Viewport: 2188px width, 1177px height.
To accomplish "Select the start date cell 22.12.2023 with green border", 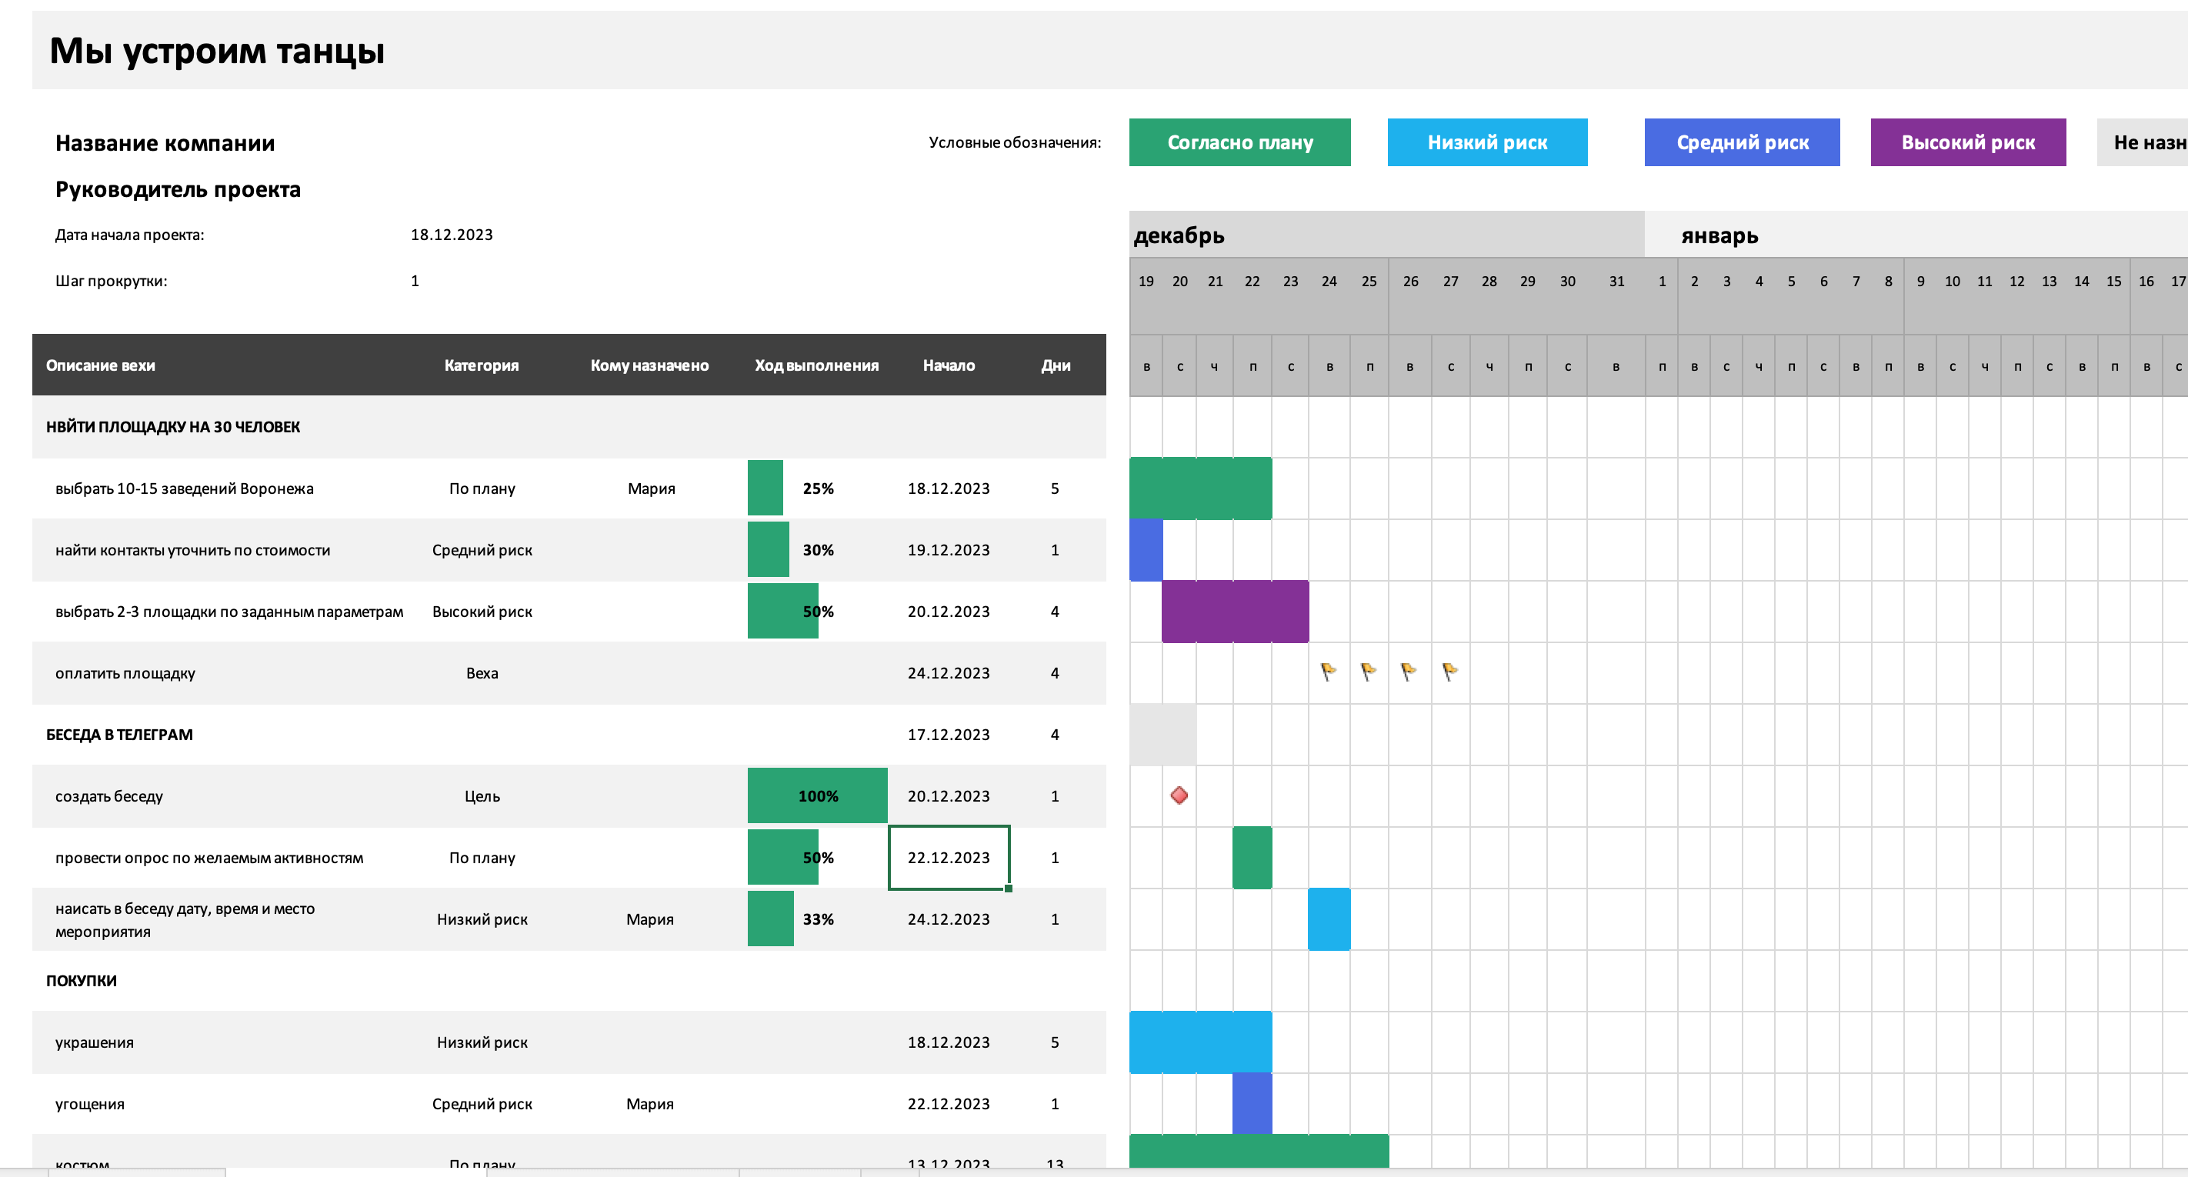I will 948,858.
